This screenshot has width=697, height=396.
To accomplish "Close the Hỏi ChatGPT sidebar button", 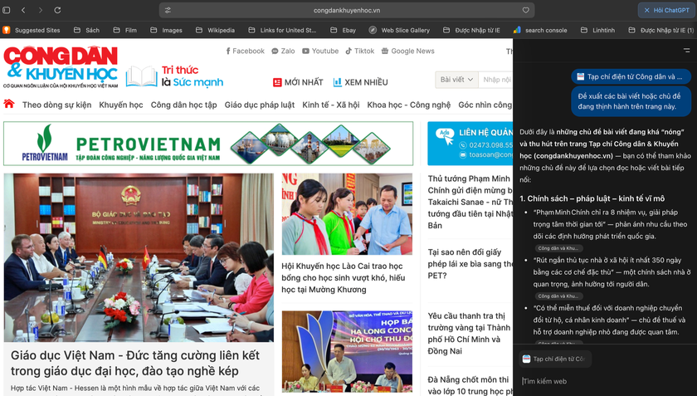I will click(647, 11).
